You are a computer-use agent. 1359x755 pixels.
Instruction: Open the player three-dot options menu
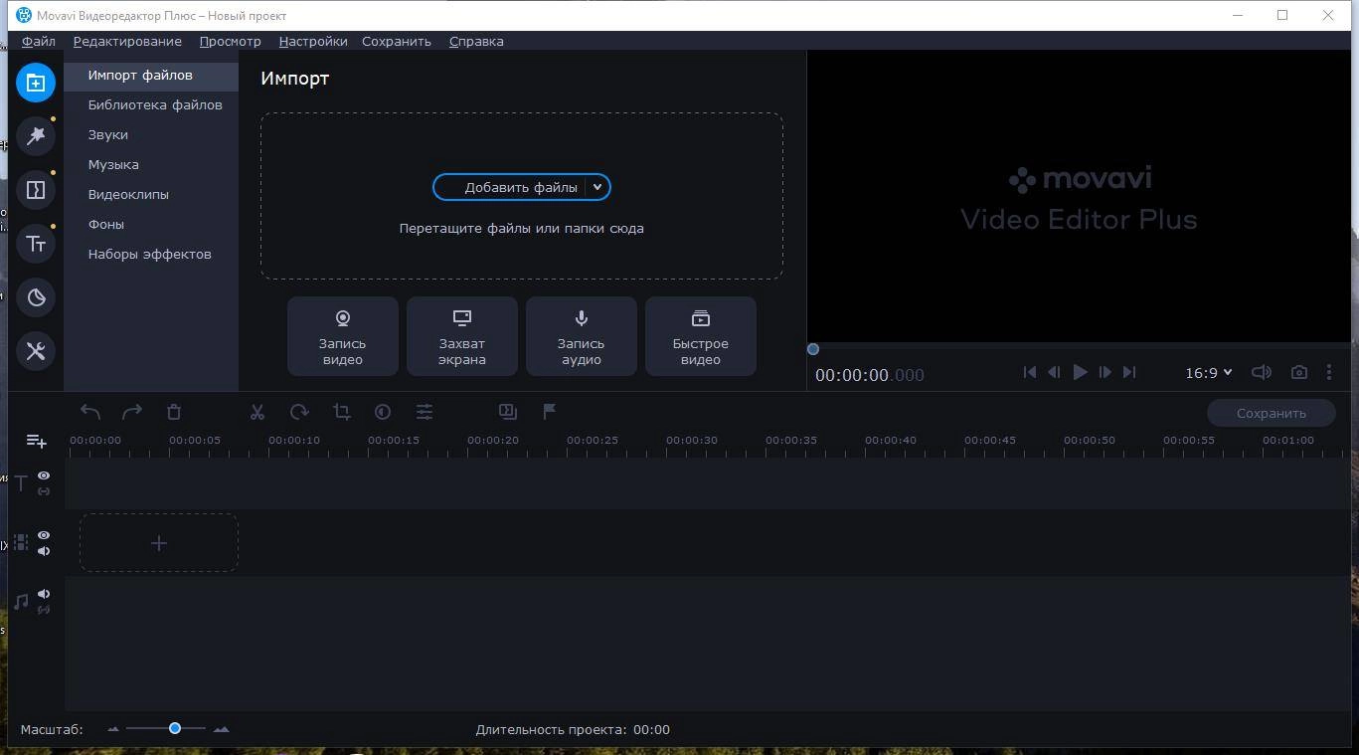tap(1329, 372)
